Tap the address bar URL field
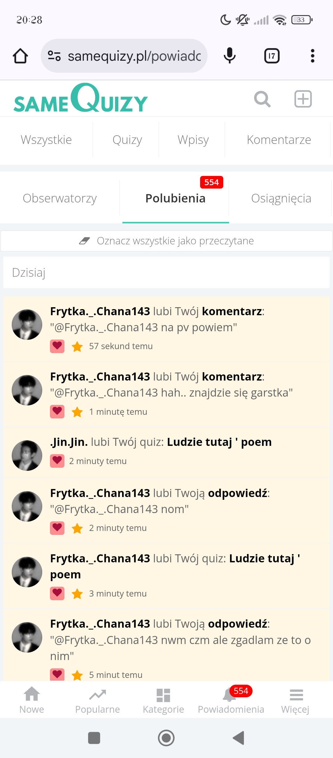 tap(134, 56)
